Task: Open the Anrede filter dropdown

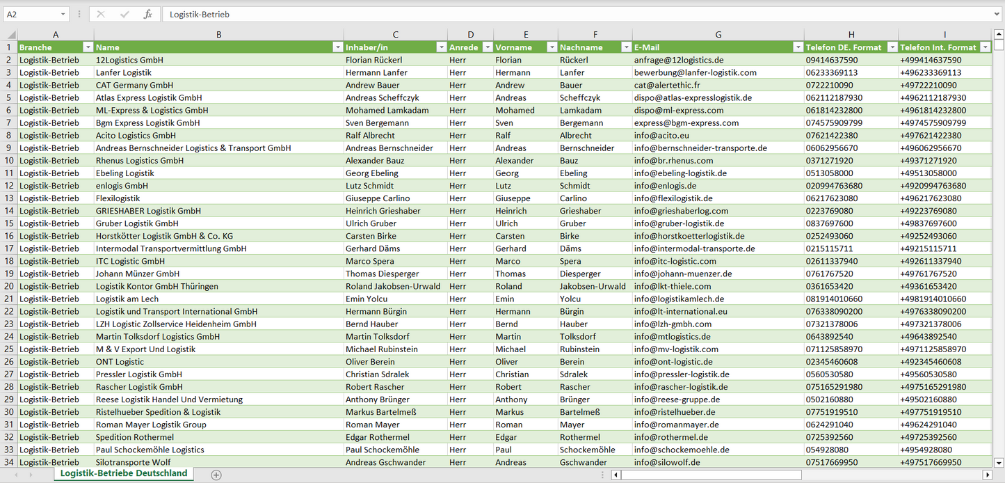Action: click(487, 47)
